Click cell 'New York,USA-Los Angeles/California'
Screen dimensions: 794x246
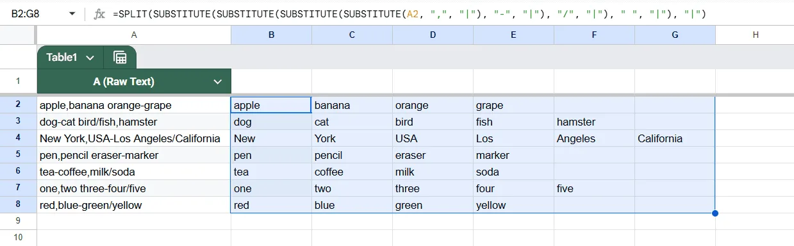click(134, 138)
